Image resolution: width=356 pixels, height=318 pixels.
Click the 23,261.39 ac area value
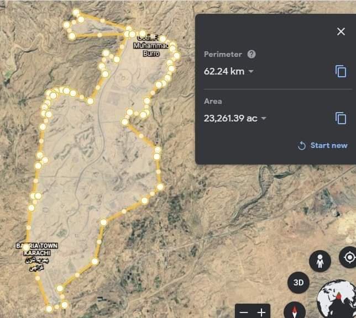(231, 118)
